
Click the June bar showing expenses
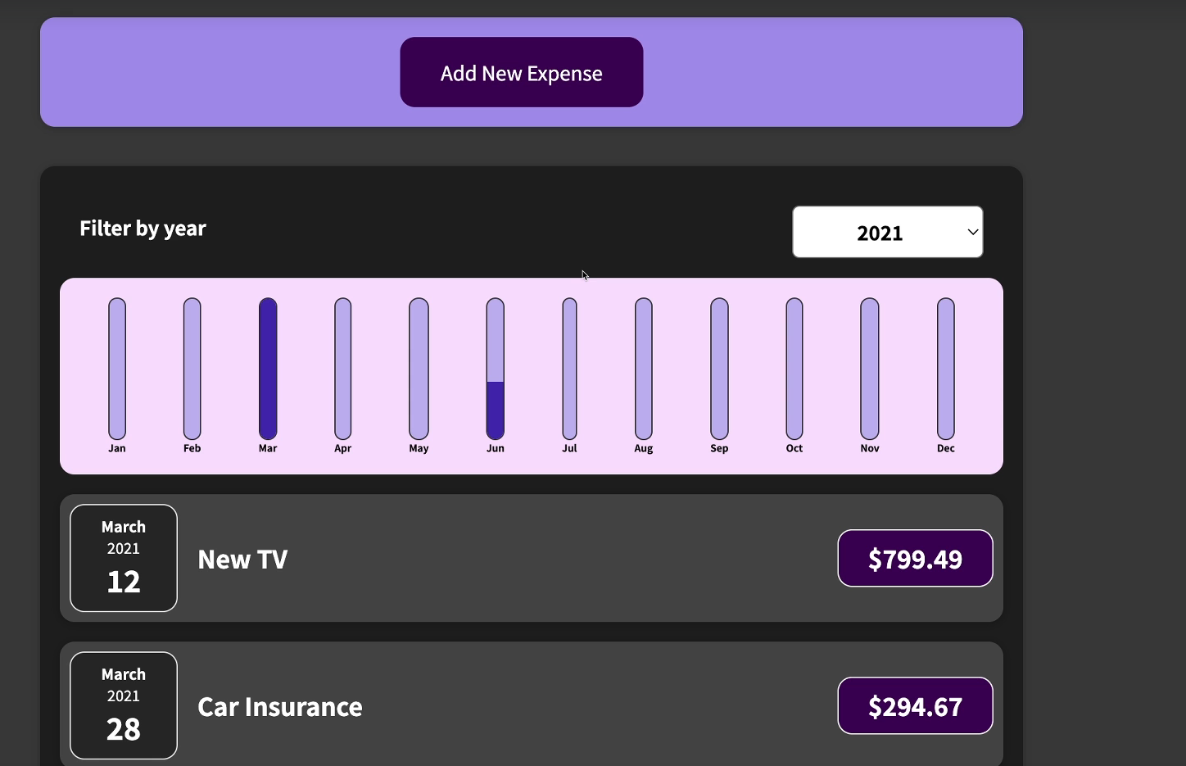click(495, 369)
